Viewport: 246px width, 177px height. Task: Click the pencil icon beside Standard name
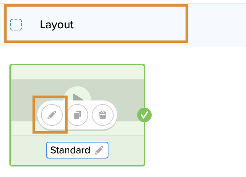click(99, 150)
